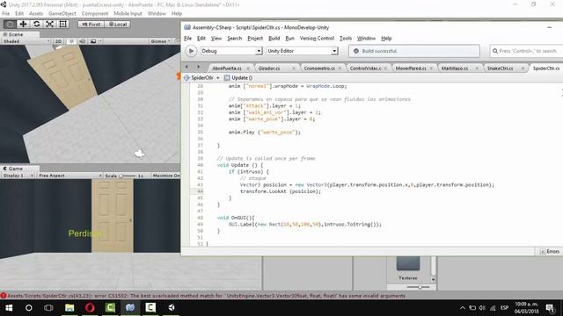Switch to the Game tab
The height and width of the screenshot is (316, 563).
pos(14,169)
